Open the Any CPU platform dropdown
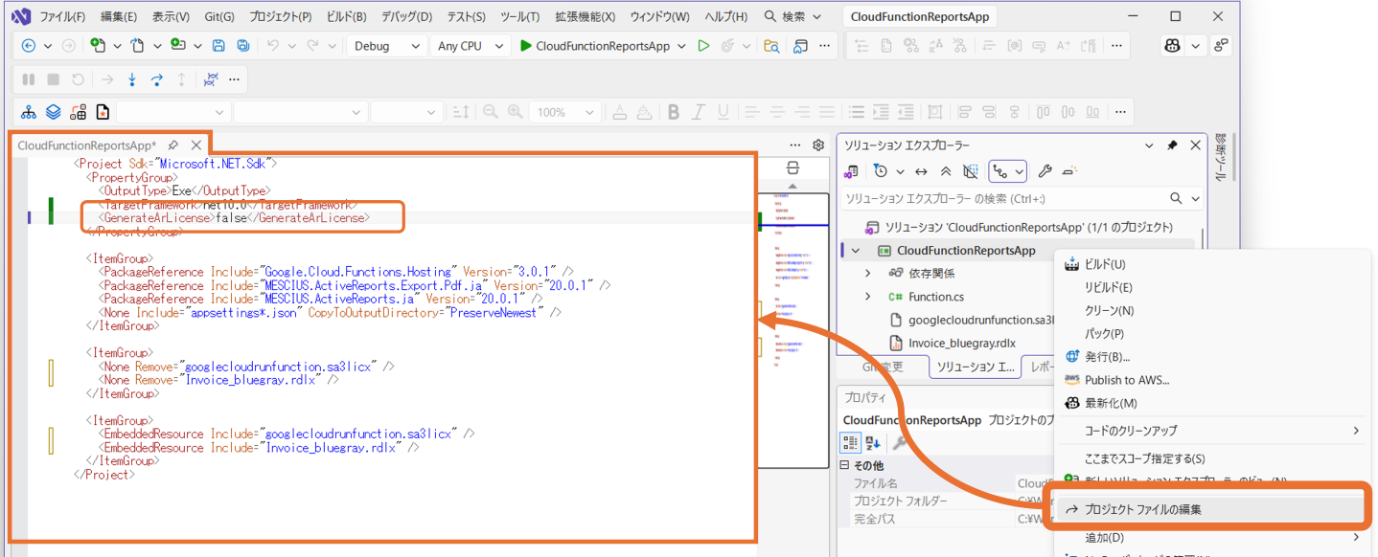The height and width of the screenshot is (557, 1378). click(x=470, y=46)
